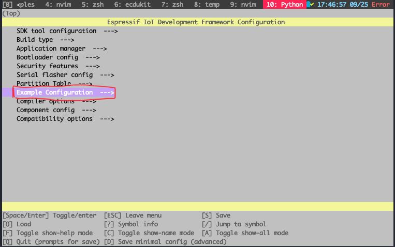395x247 pixels.
Task: Select Compatibility options entry
Action: [65, 119]
